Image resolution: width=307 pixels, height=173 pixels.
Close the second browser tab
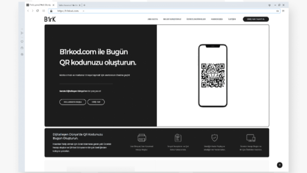pos(80,5)
